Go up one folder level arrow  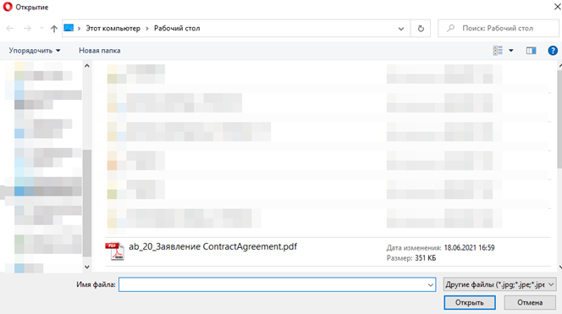pos(54,28)
